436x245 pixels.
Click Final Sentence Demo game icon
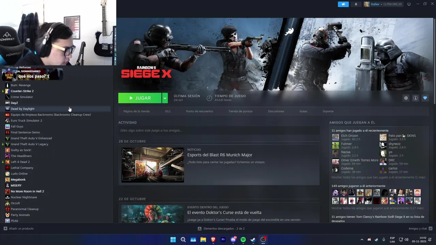(7, 132)
